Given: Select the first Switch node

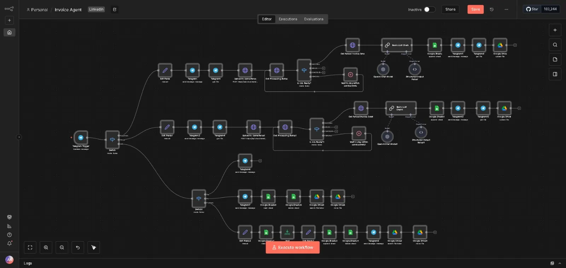Looking at the screenshot, I should (112, 139).
